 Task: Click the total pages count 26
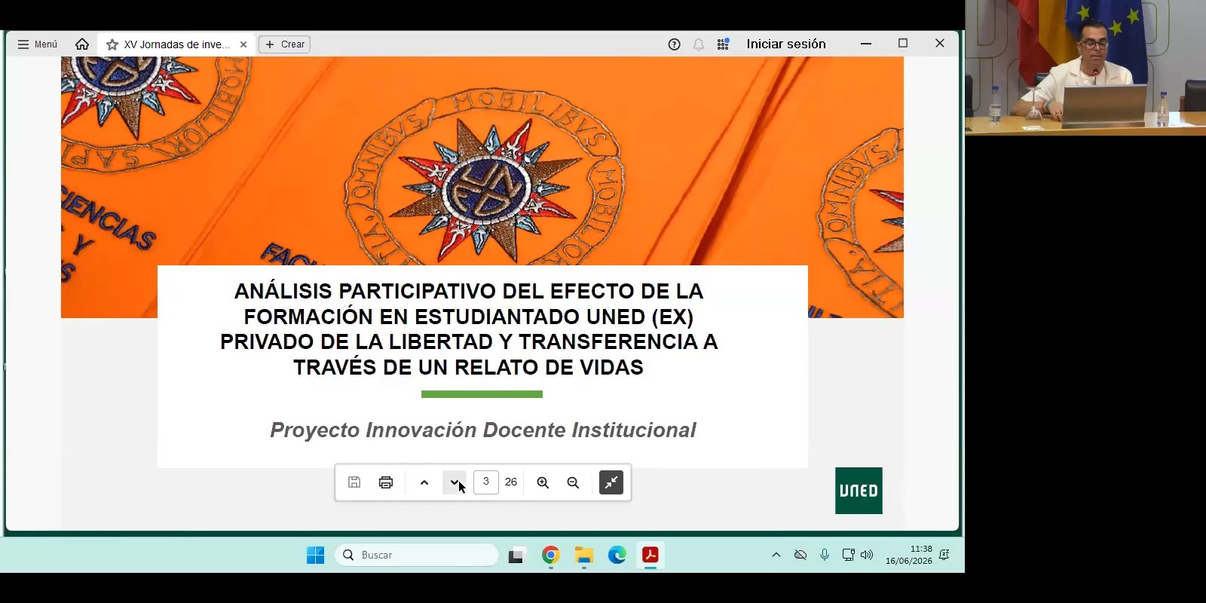point(511,482)
